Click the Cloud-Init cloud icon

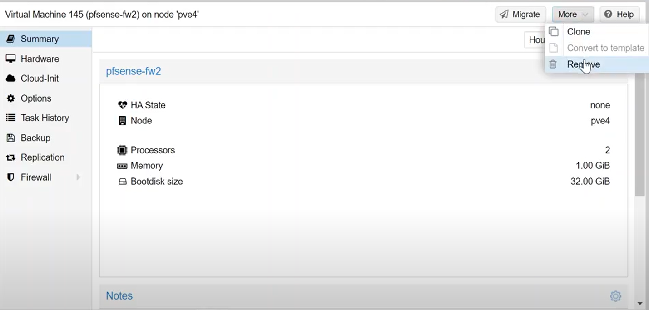(x=10, y=79)
